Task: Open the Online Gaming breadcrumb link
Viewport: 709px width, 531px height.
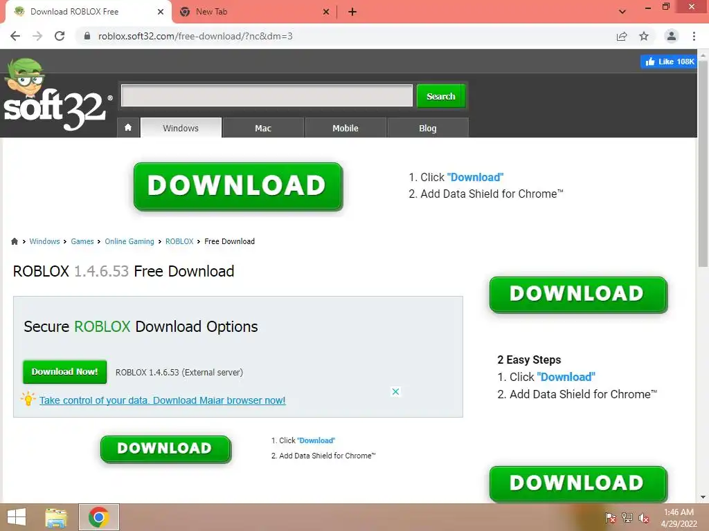Action: 129,241
